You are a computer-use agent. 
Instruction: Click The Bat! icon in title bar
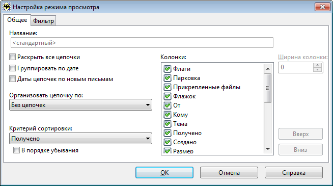point(7,7)
